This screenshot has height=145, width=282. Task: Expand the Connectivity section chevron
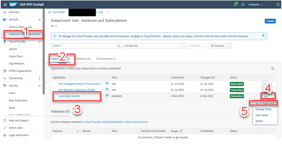coord(40,78)
